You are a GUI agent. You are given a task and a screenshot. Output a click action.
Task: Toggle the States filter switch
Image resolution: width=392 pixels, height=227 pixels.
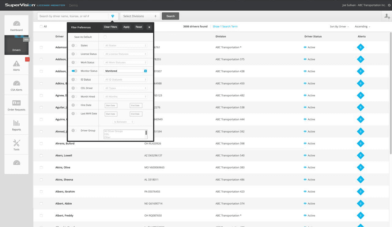click(74, 45)
